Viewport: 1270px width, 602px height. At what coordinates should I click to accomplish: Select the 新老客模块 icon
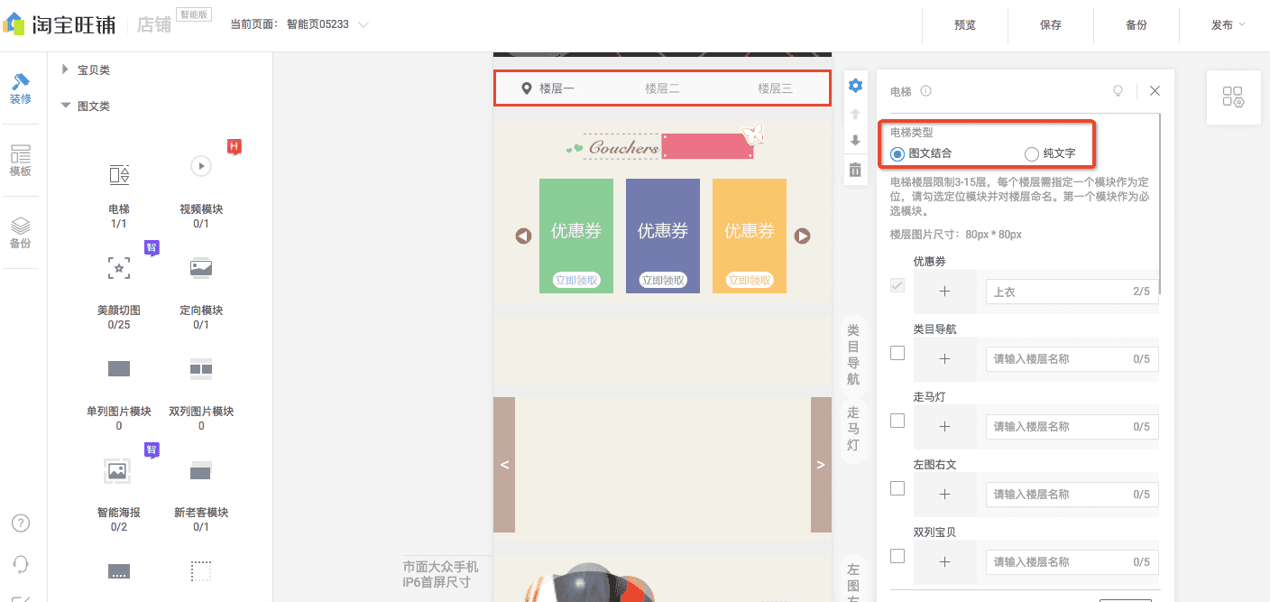tap(200, 470)
